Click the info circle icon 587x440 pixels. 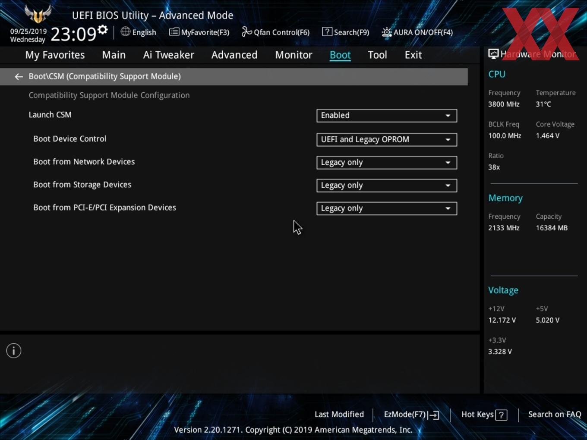pos(14,351)
